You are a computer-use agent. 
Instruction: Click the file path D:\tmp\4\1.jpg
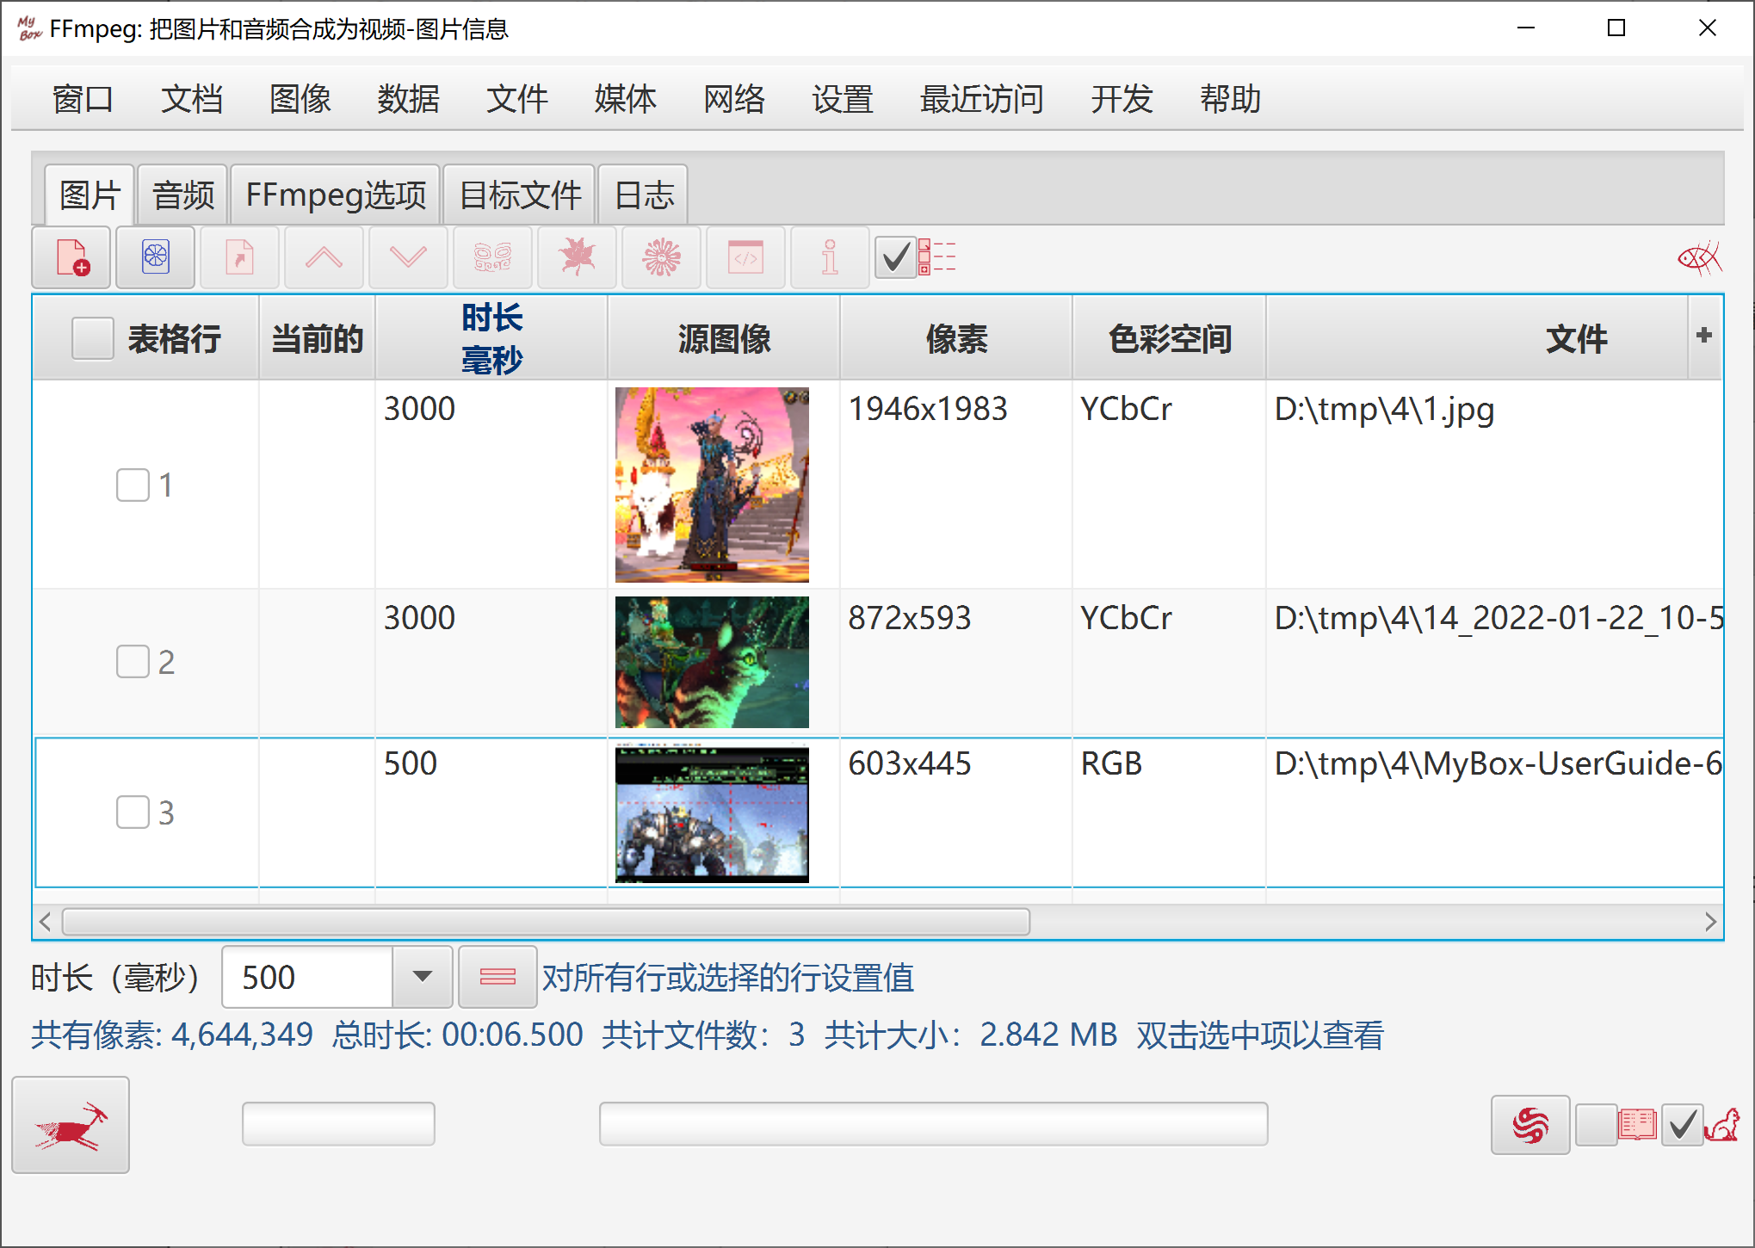tap(1384, 409)
